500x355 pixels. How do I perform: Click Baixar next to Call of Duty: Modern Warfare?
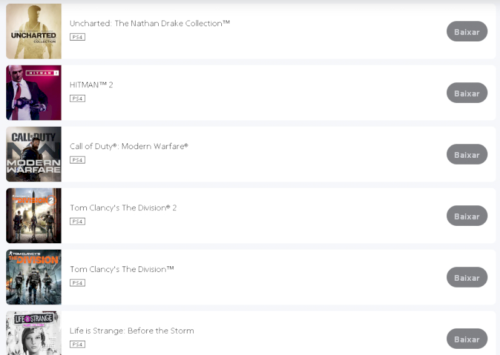click(467, 154)
